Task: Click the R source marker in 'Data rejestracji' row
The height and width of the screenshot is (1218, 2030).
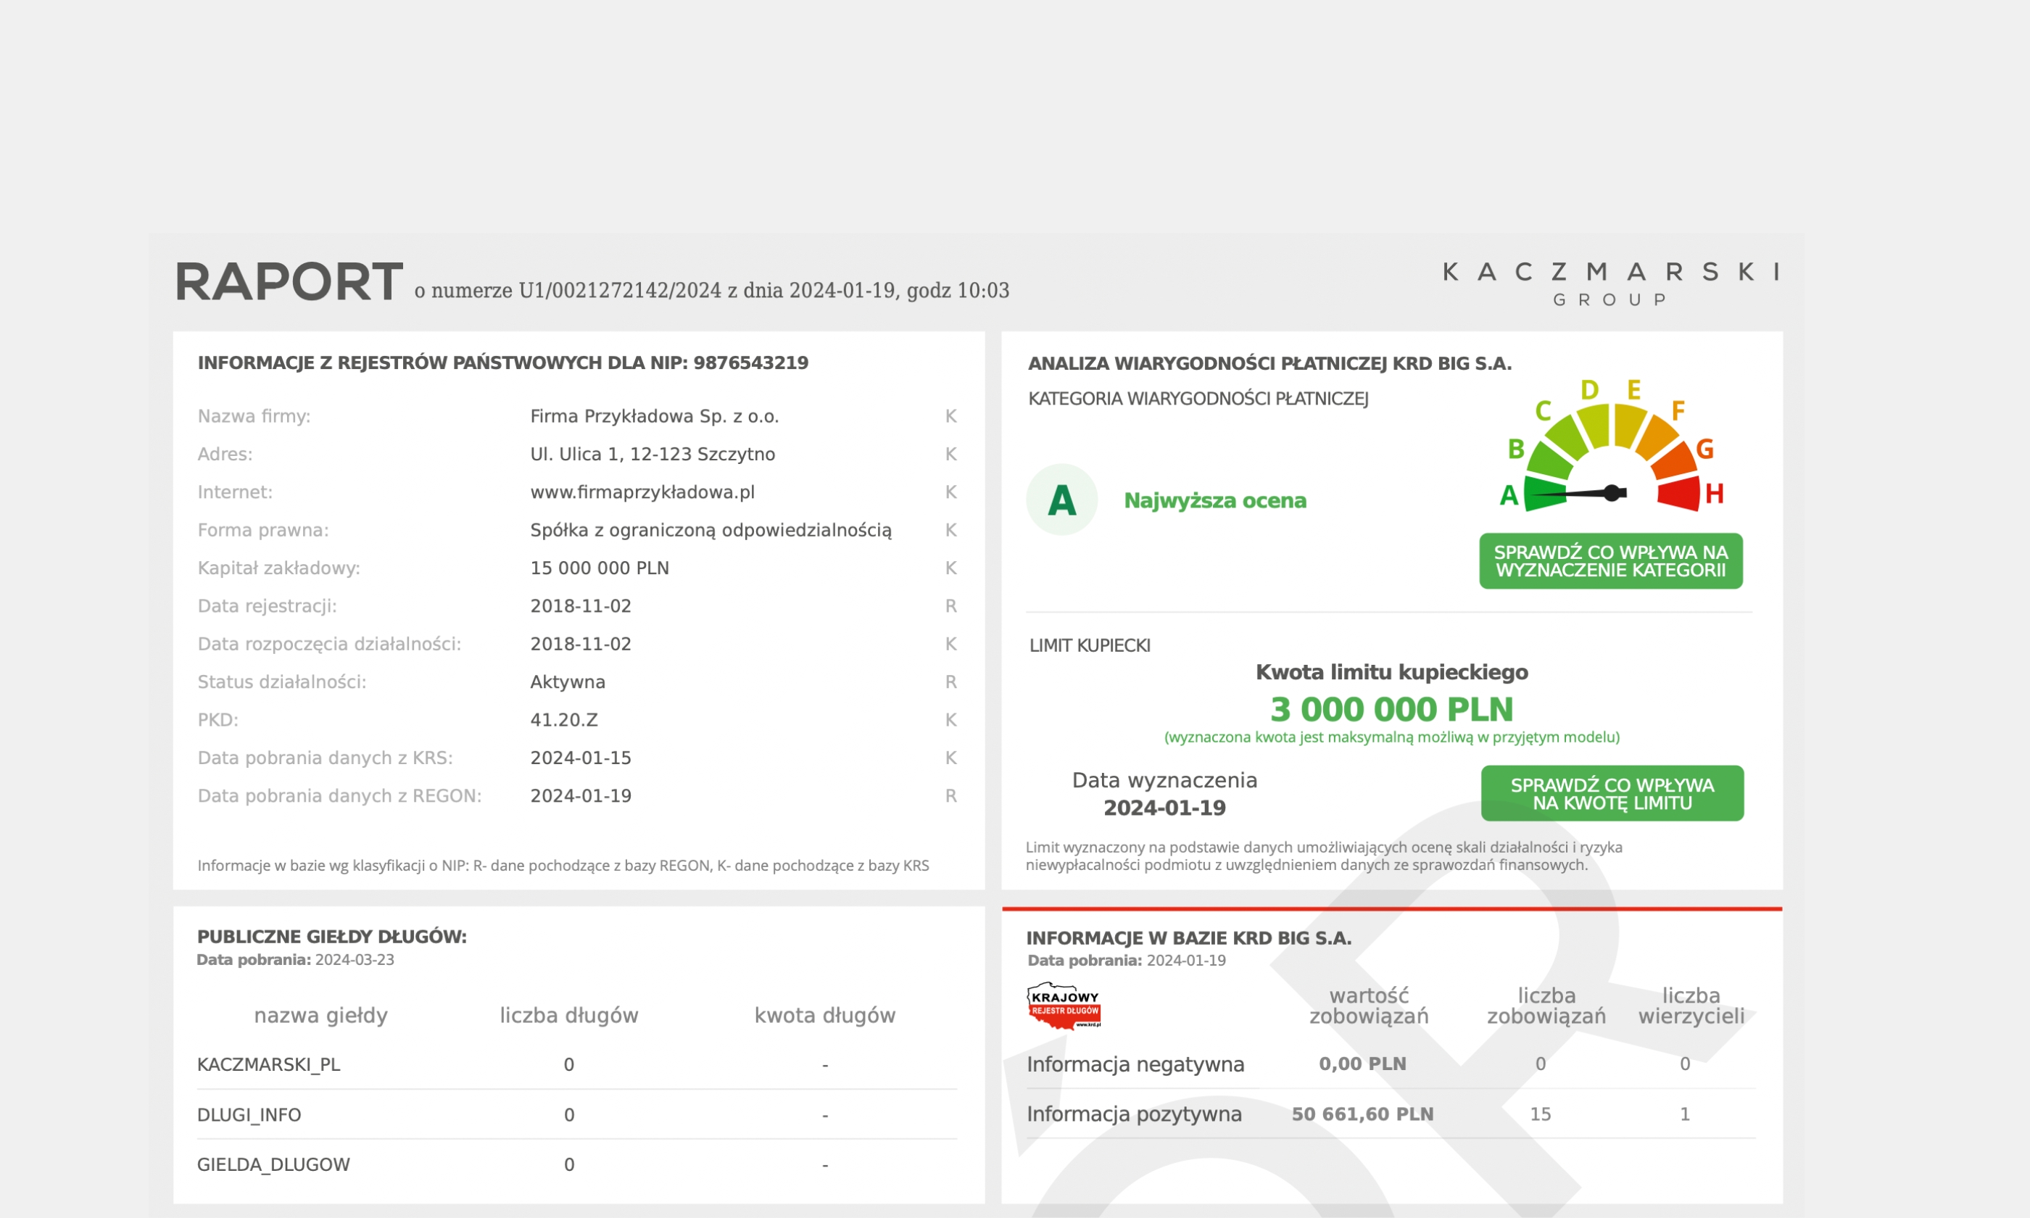Action: tap(951, 605)
